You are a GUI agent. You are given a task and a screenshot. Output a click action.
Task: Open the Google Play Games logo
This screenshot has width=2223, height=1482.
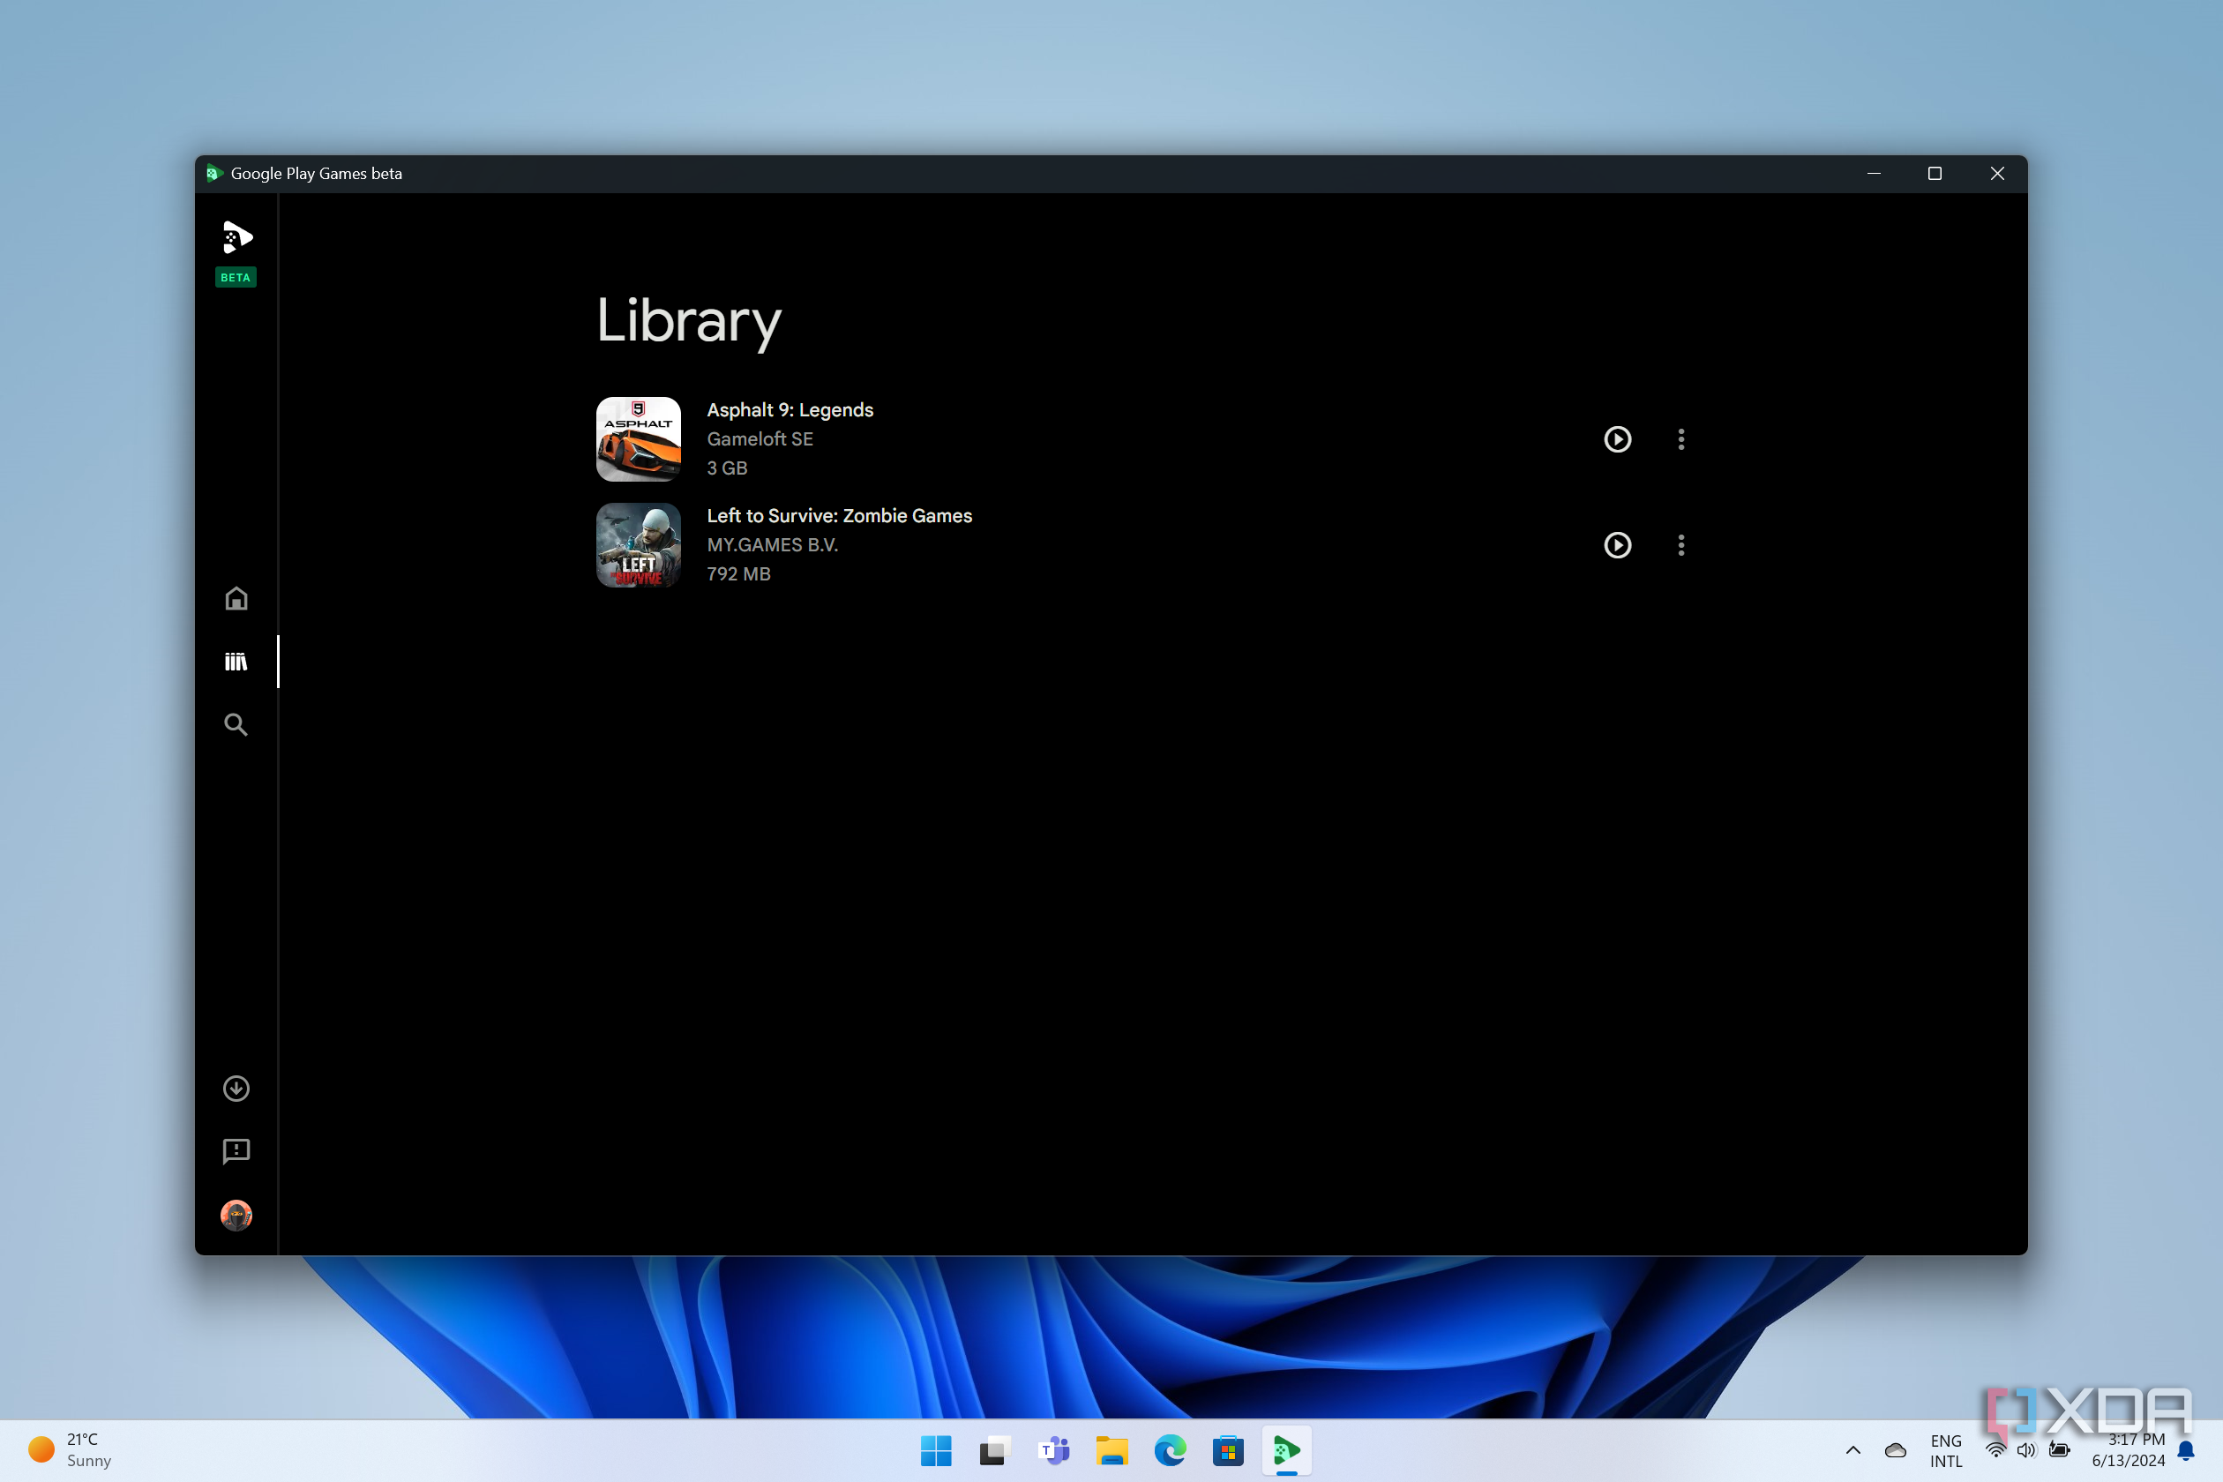(x=236, y=237)
